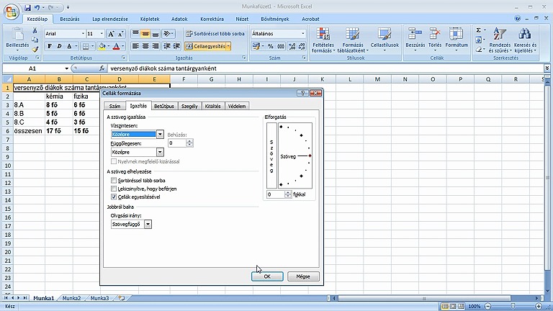Open the Képletek ribbon tab

pos(150,19)
